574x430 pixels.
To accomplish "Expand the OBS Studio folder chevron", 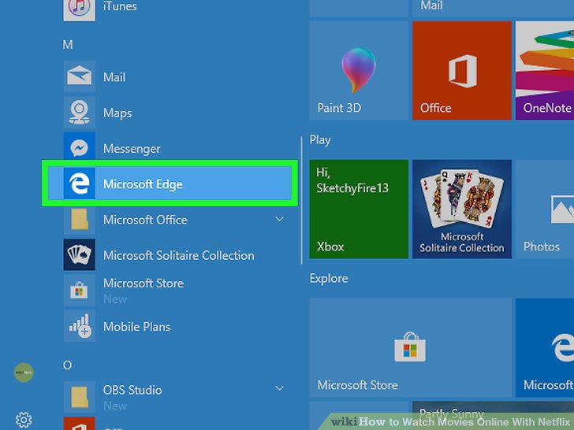I will point(279,388).
